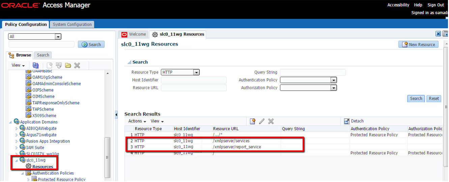Image resolution: width=449 pixels, height=182 pixels.
Task: Collapse the slc0_11wg domain node
Action: [17, 160]
